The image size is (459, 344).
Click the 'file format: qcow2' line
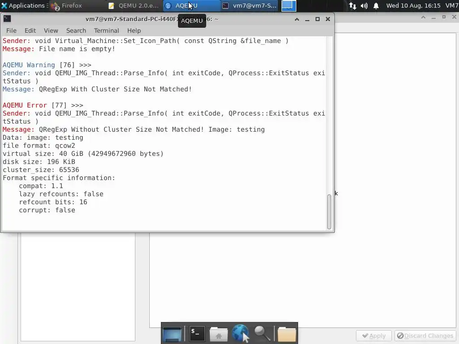(x=39, y=146)
